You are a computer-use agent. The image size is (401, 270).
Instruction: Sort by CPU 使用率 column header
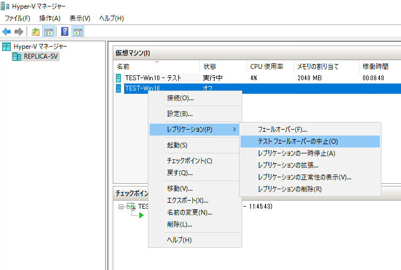[270, 67]
